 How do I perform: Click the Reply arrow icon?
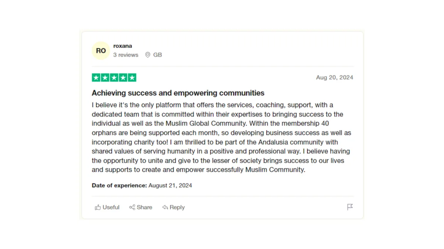coord(165,207)
